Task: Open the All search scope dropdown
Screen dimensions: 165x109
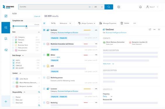Action: (x=98, y=7)
